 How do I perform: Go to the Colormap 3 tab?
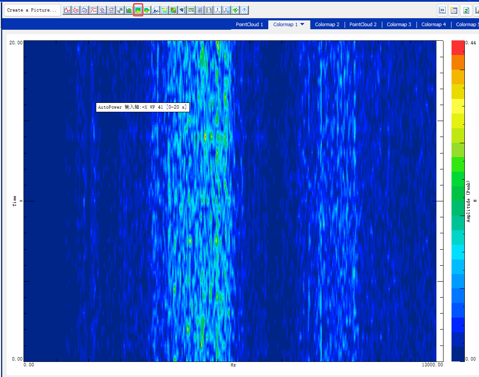(399, 24)
